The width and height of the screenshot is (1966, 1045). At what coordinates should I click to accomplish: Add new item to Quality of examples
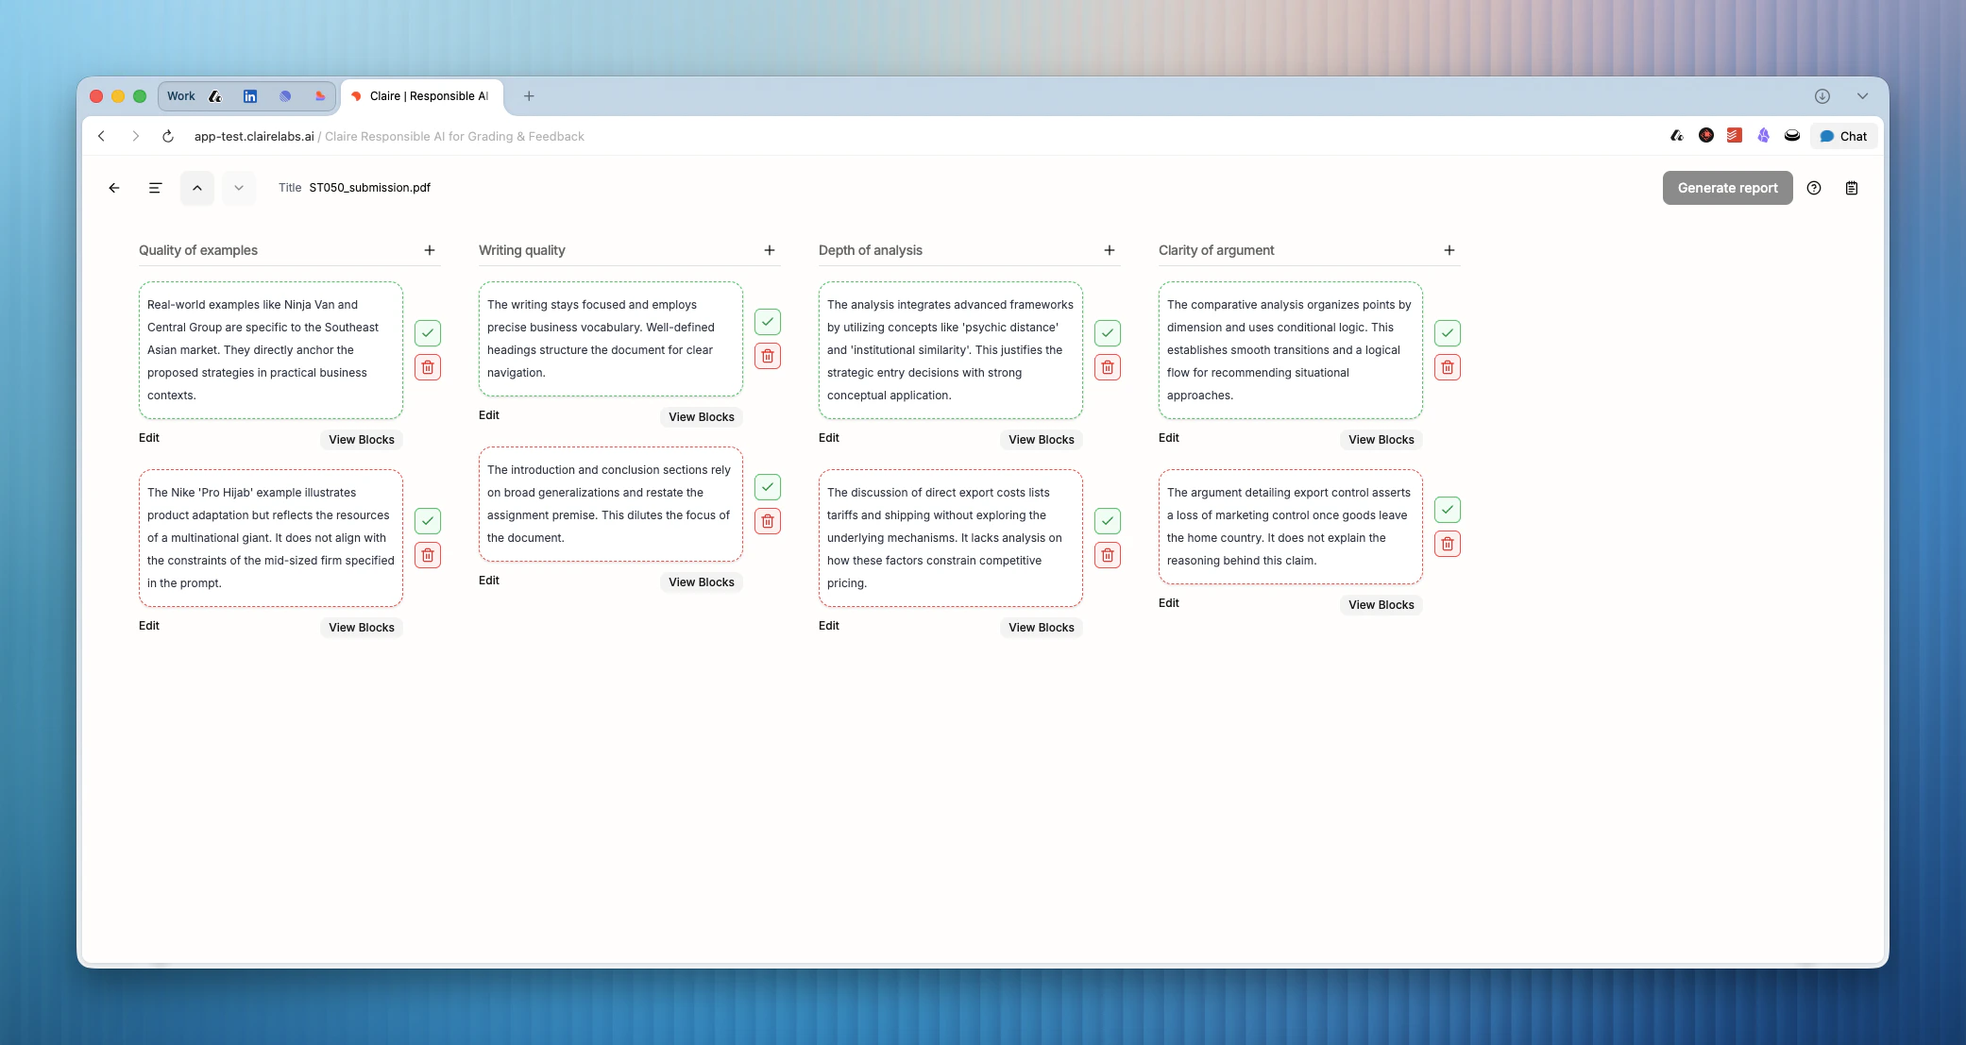pyautogui.click(x=430, y=250)
